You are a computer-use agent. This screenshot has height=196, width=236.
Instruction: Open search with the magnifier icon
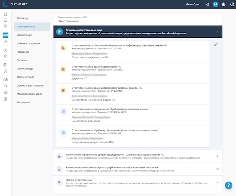click(208, 4)
